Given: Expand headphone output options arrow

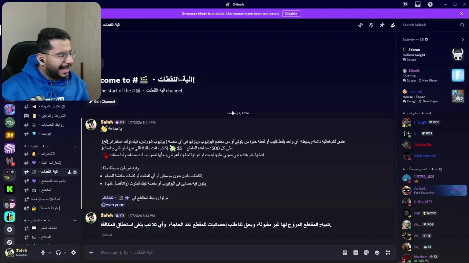Looking at the screenshot, I should pos(65,253).
